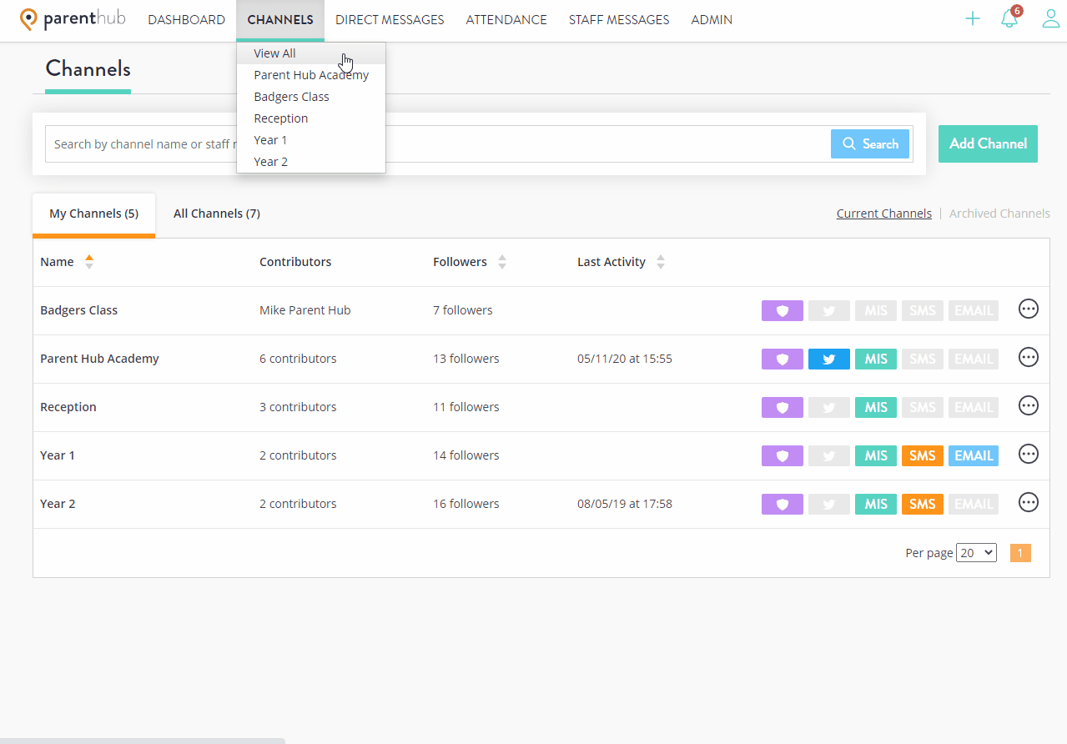Open more options for Year 1

tap(1029, 454)
